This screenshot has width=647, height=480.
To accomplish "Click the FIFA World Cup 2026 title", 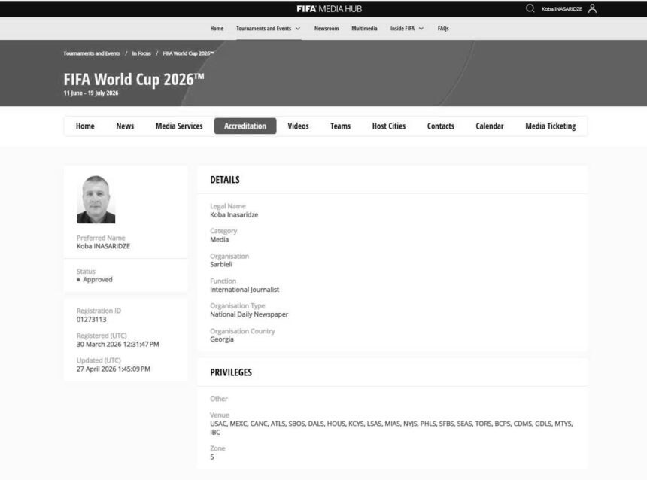I will pyautogui.click(x=134, y=79).
